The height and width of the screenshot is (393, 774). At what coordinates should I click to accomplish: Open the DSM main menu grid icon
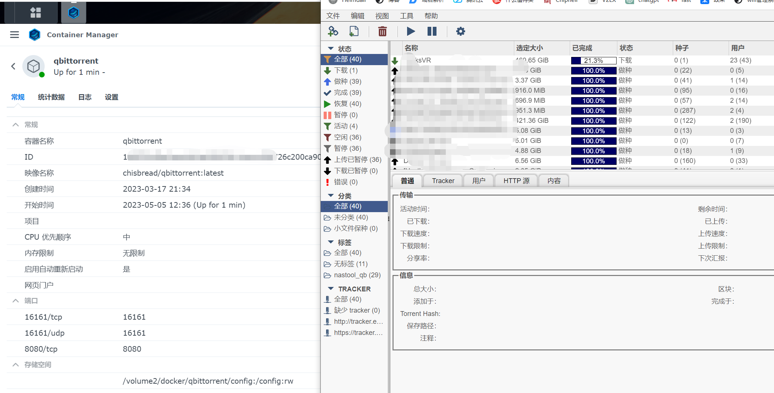(36, 13)
